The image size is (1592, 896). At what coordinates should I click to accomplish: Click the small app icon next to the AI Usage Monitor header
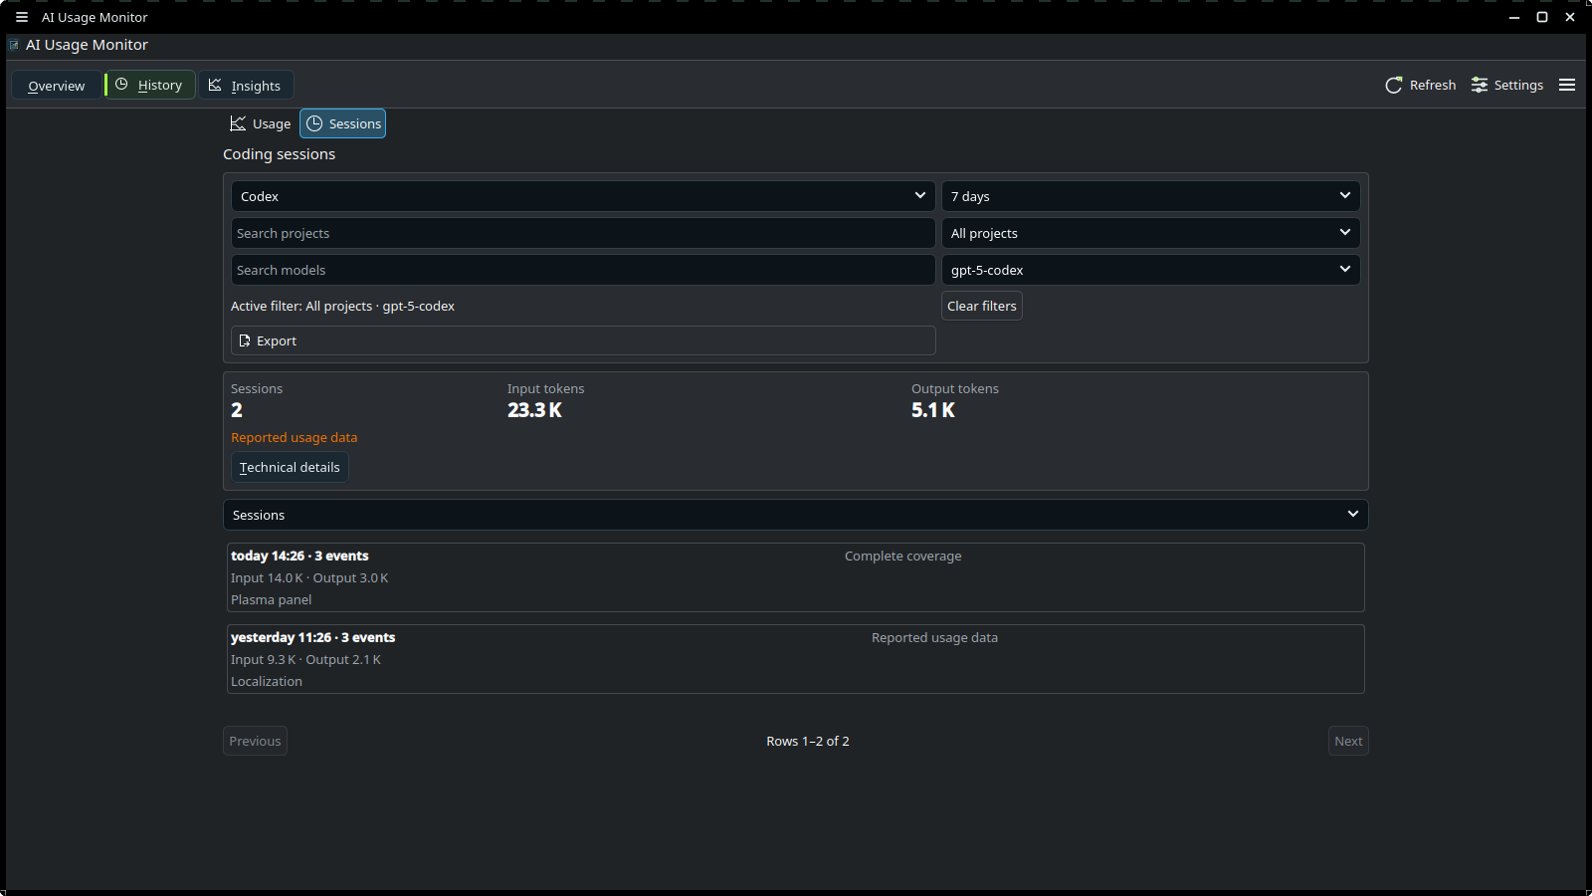click(x=14, y=45)
